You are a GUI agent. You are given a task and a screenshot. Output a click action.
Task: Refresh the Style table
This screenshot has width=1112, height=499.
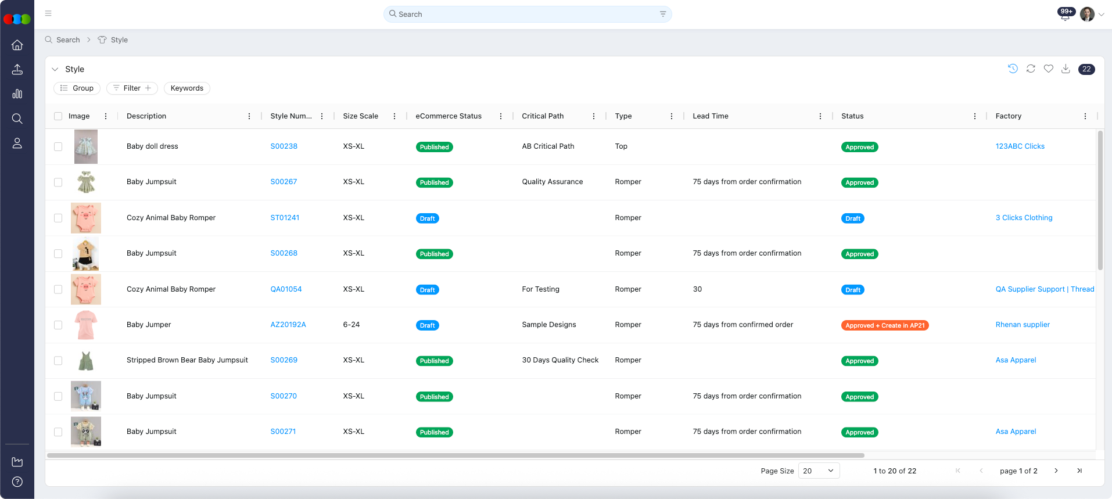click(1031, 69)
